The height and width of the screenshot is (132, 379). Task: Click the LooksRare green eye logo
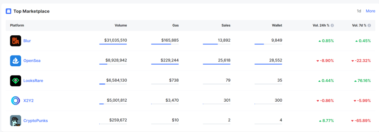click(x=15, y=81)
